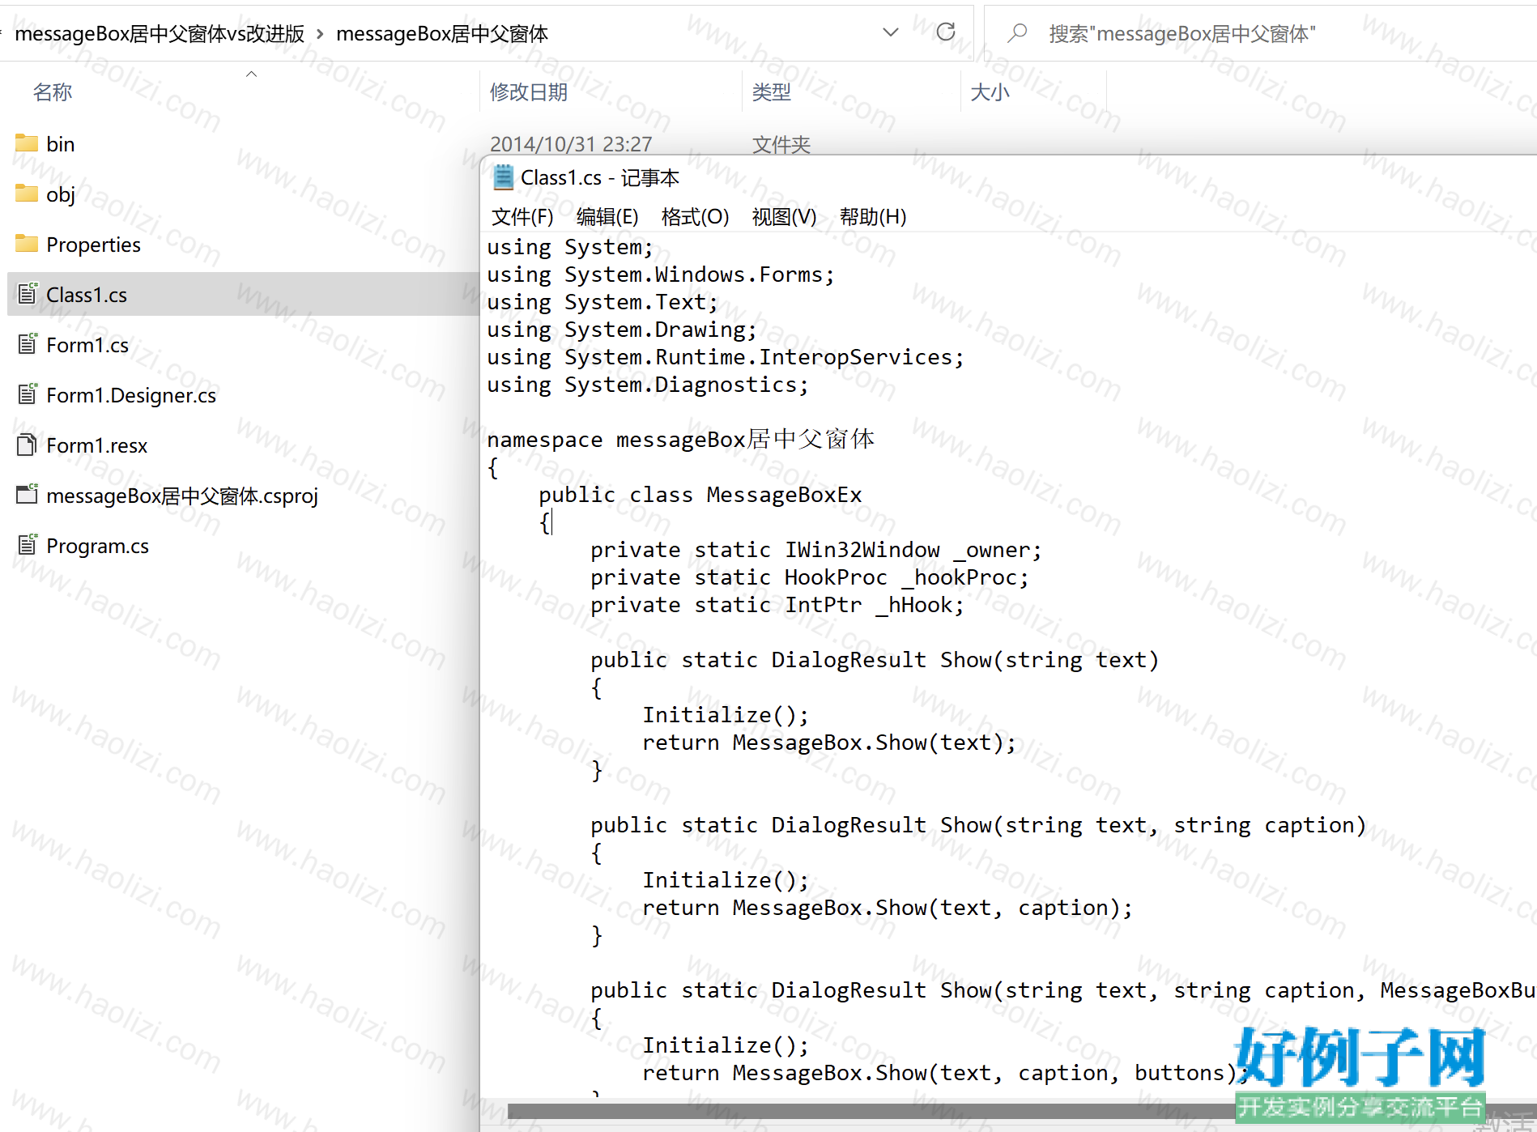Click 'using System.Runtime.InteropServices;' line
This screenshot has height=1132, width=1537.
coord(725,357)
